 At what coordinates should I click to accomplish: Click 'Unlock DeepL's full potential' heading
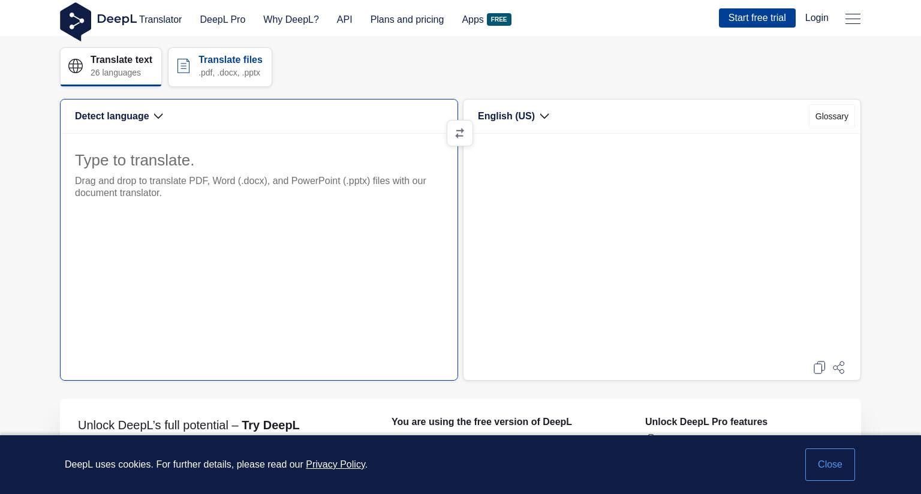tap(188, 425)
